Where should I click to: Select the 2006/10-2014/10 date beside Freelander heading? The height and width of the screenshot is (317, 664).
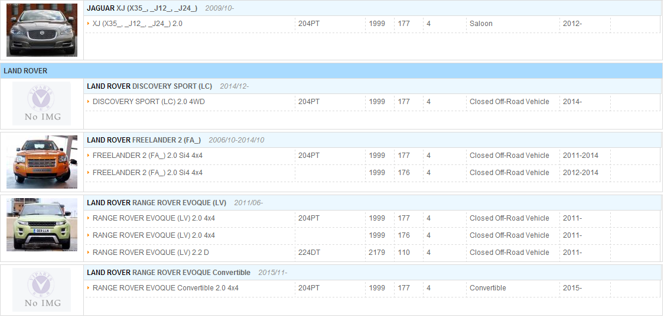pyautogui.click(x=237, y=140)
